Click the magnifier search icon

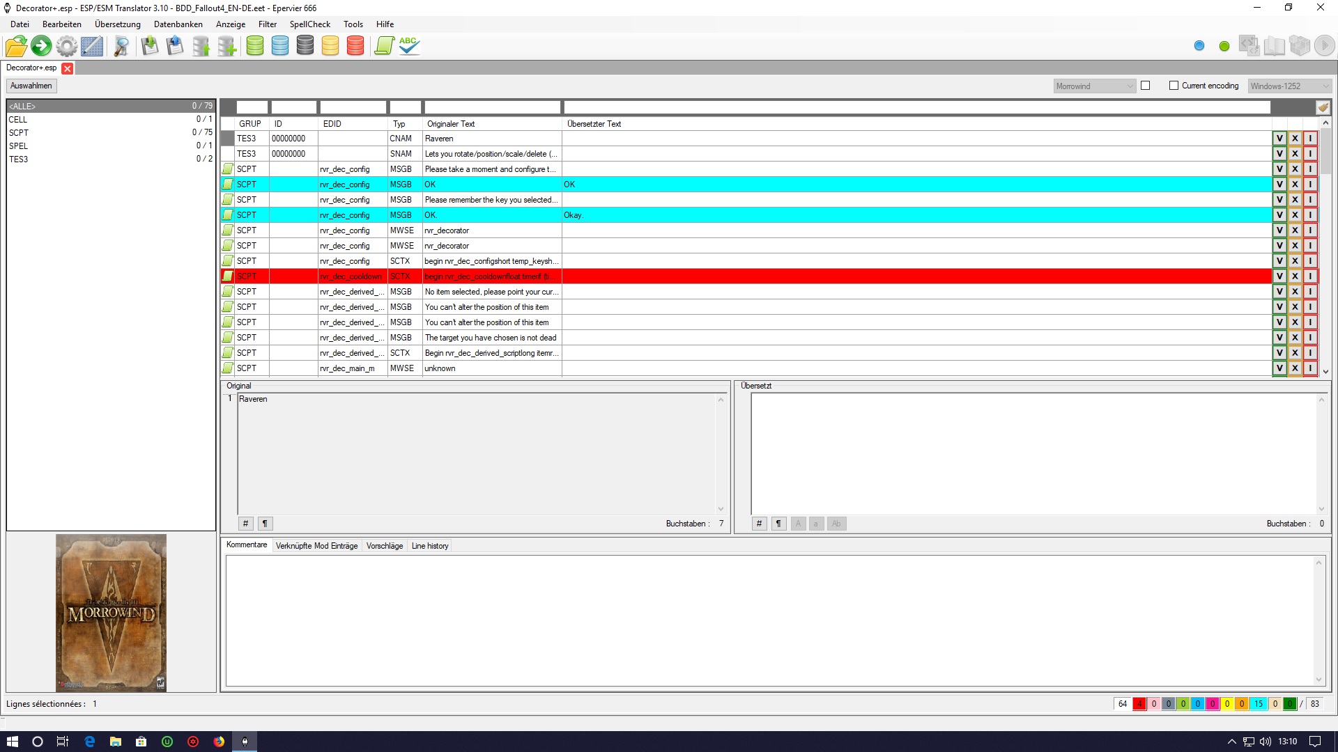click(x=121, y=46)
